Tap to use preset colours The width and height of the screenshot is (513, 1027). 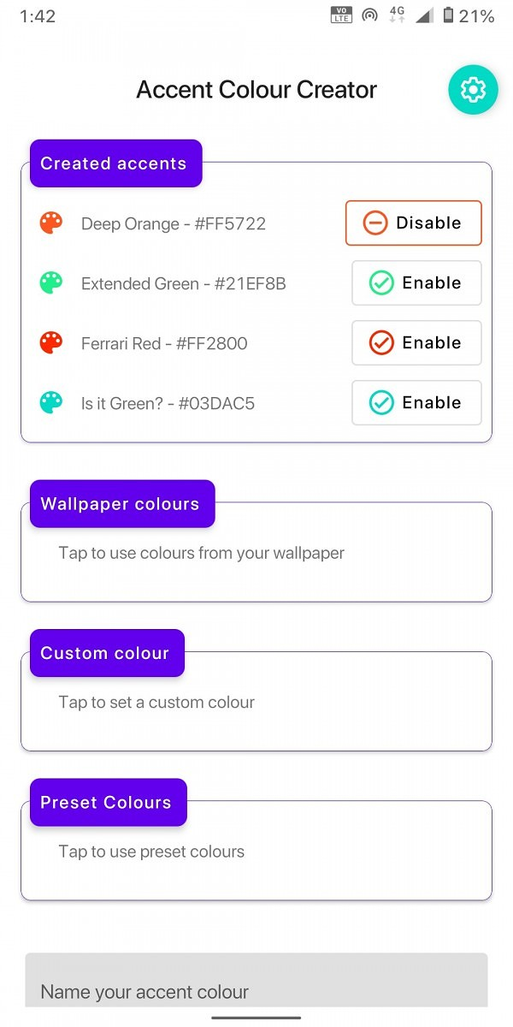[x=151, y=852]
